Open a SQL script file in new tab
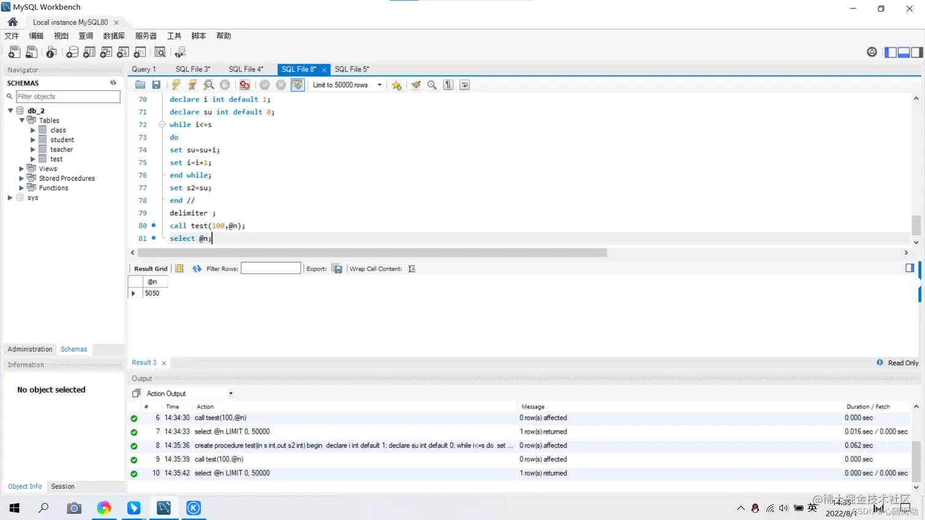This screenshot has width=925, height=520. click(x=31, y=53)
